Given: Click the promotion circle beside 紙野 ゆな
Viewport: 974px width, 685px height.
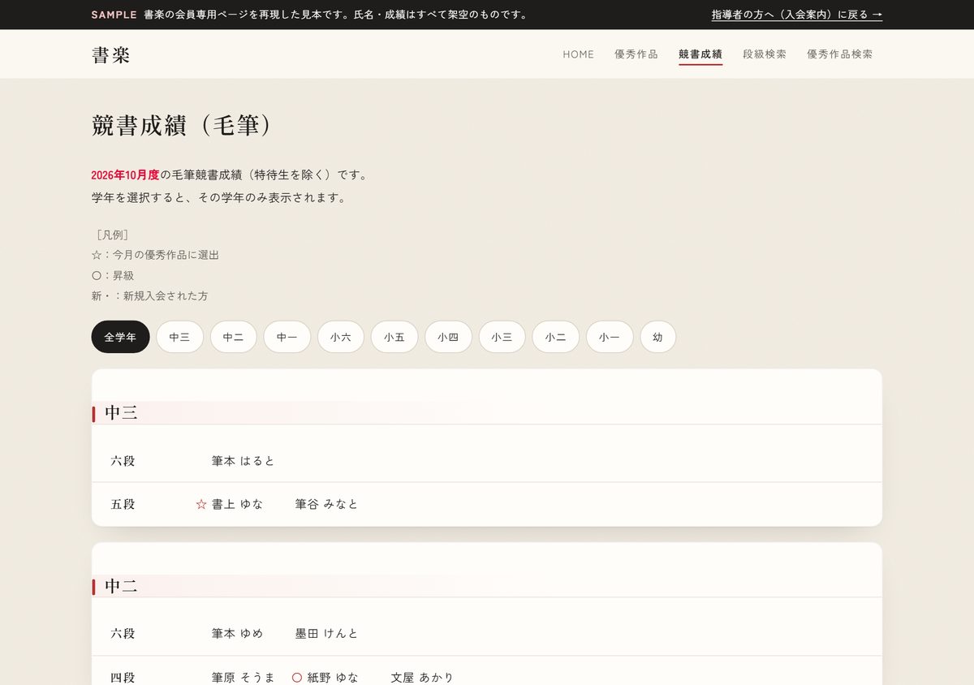Looking at the screenshot, I should click(297, 677).
